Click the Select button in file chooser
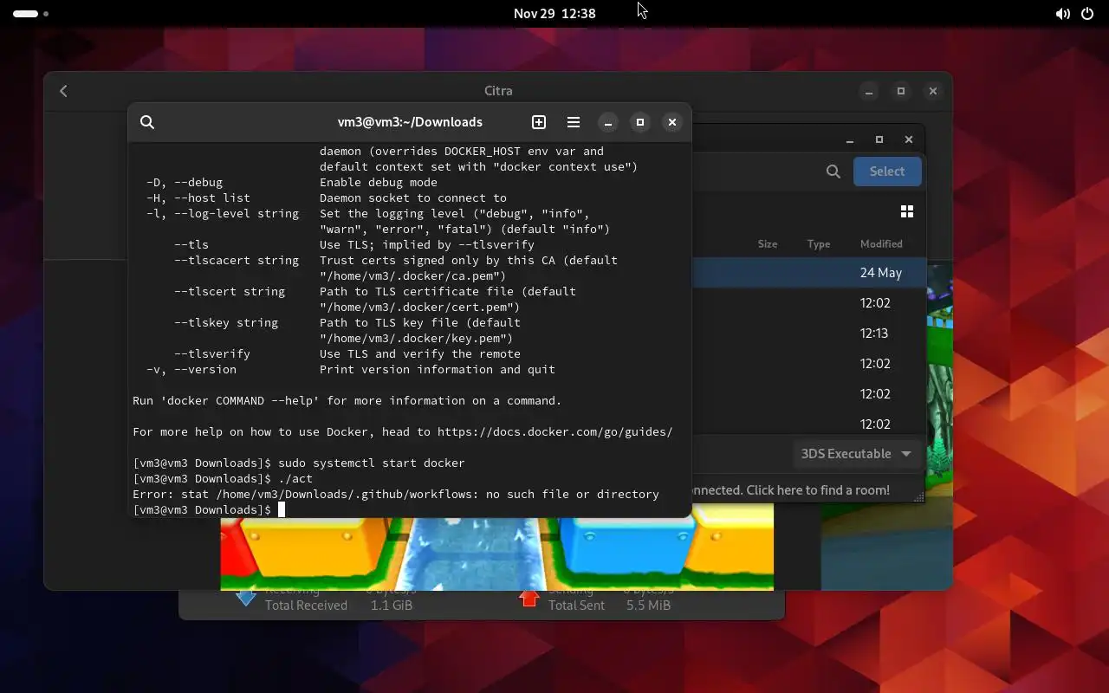Viewport: 1109px width, 693px height. pyautogui.click(x=887, y=172)
